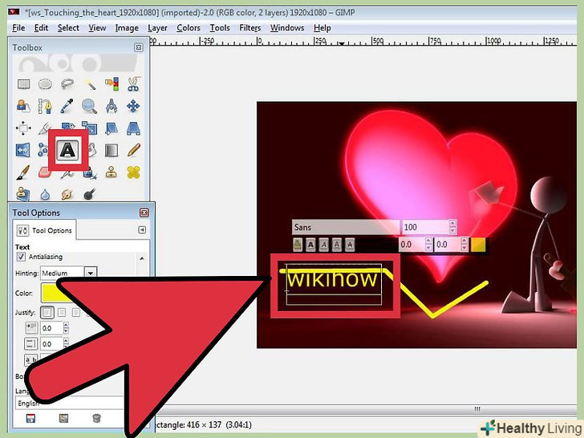Decrease font size 100 with down stepper
Image resolution: width=584 pixels, height=438 pixels.
tap(452, 230)
